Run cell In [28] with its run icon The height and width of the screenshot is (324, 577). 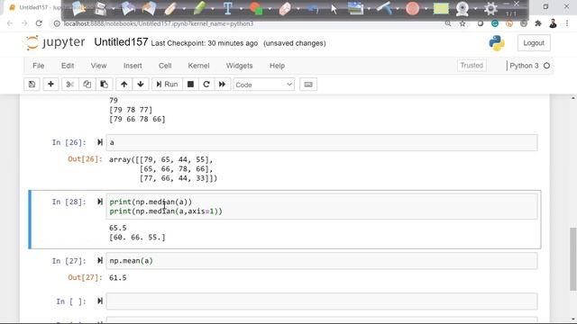(x=100, y=202)
